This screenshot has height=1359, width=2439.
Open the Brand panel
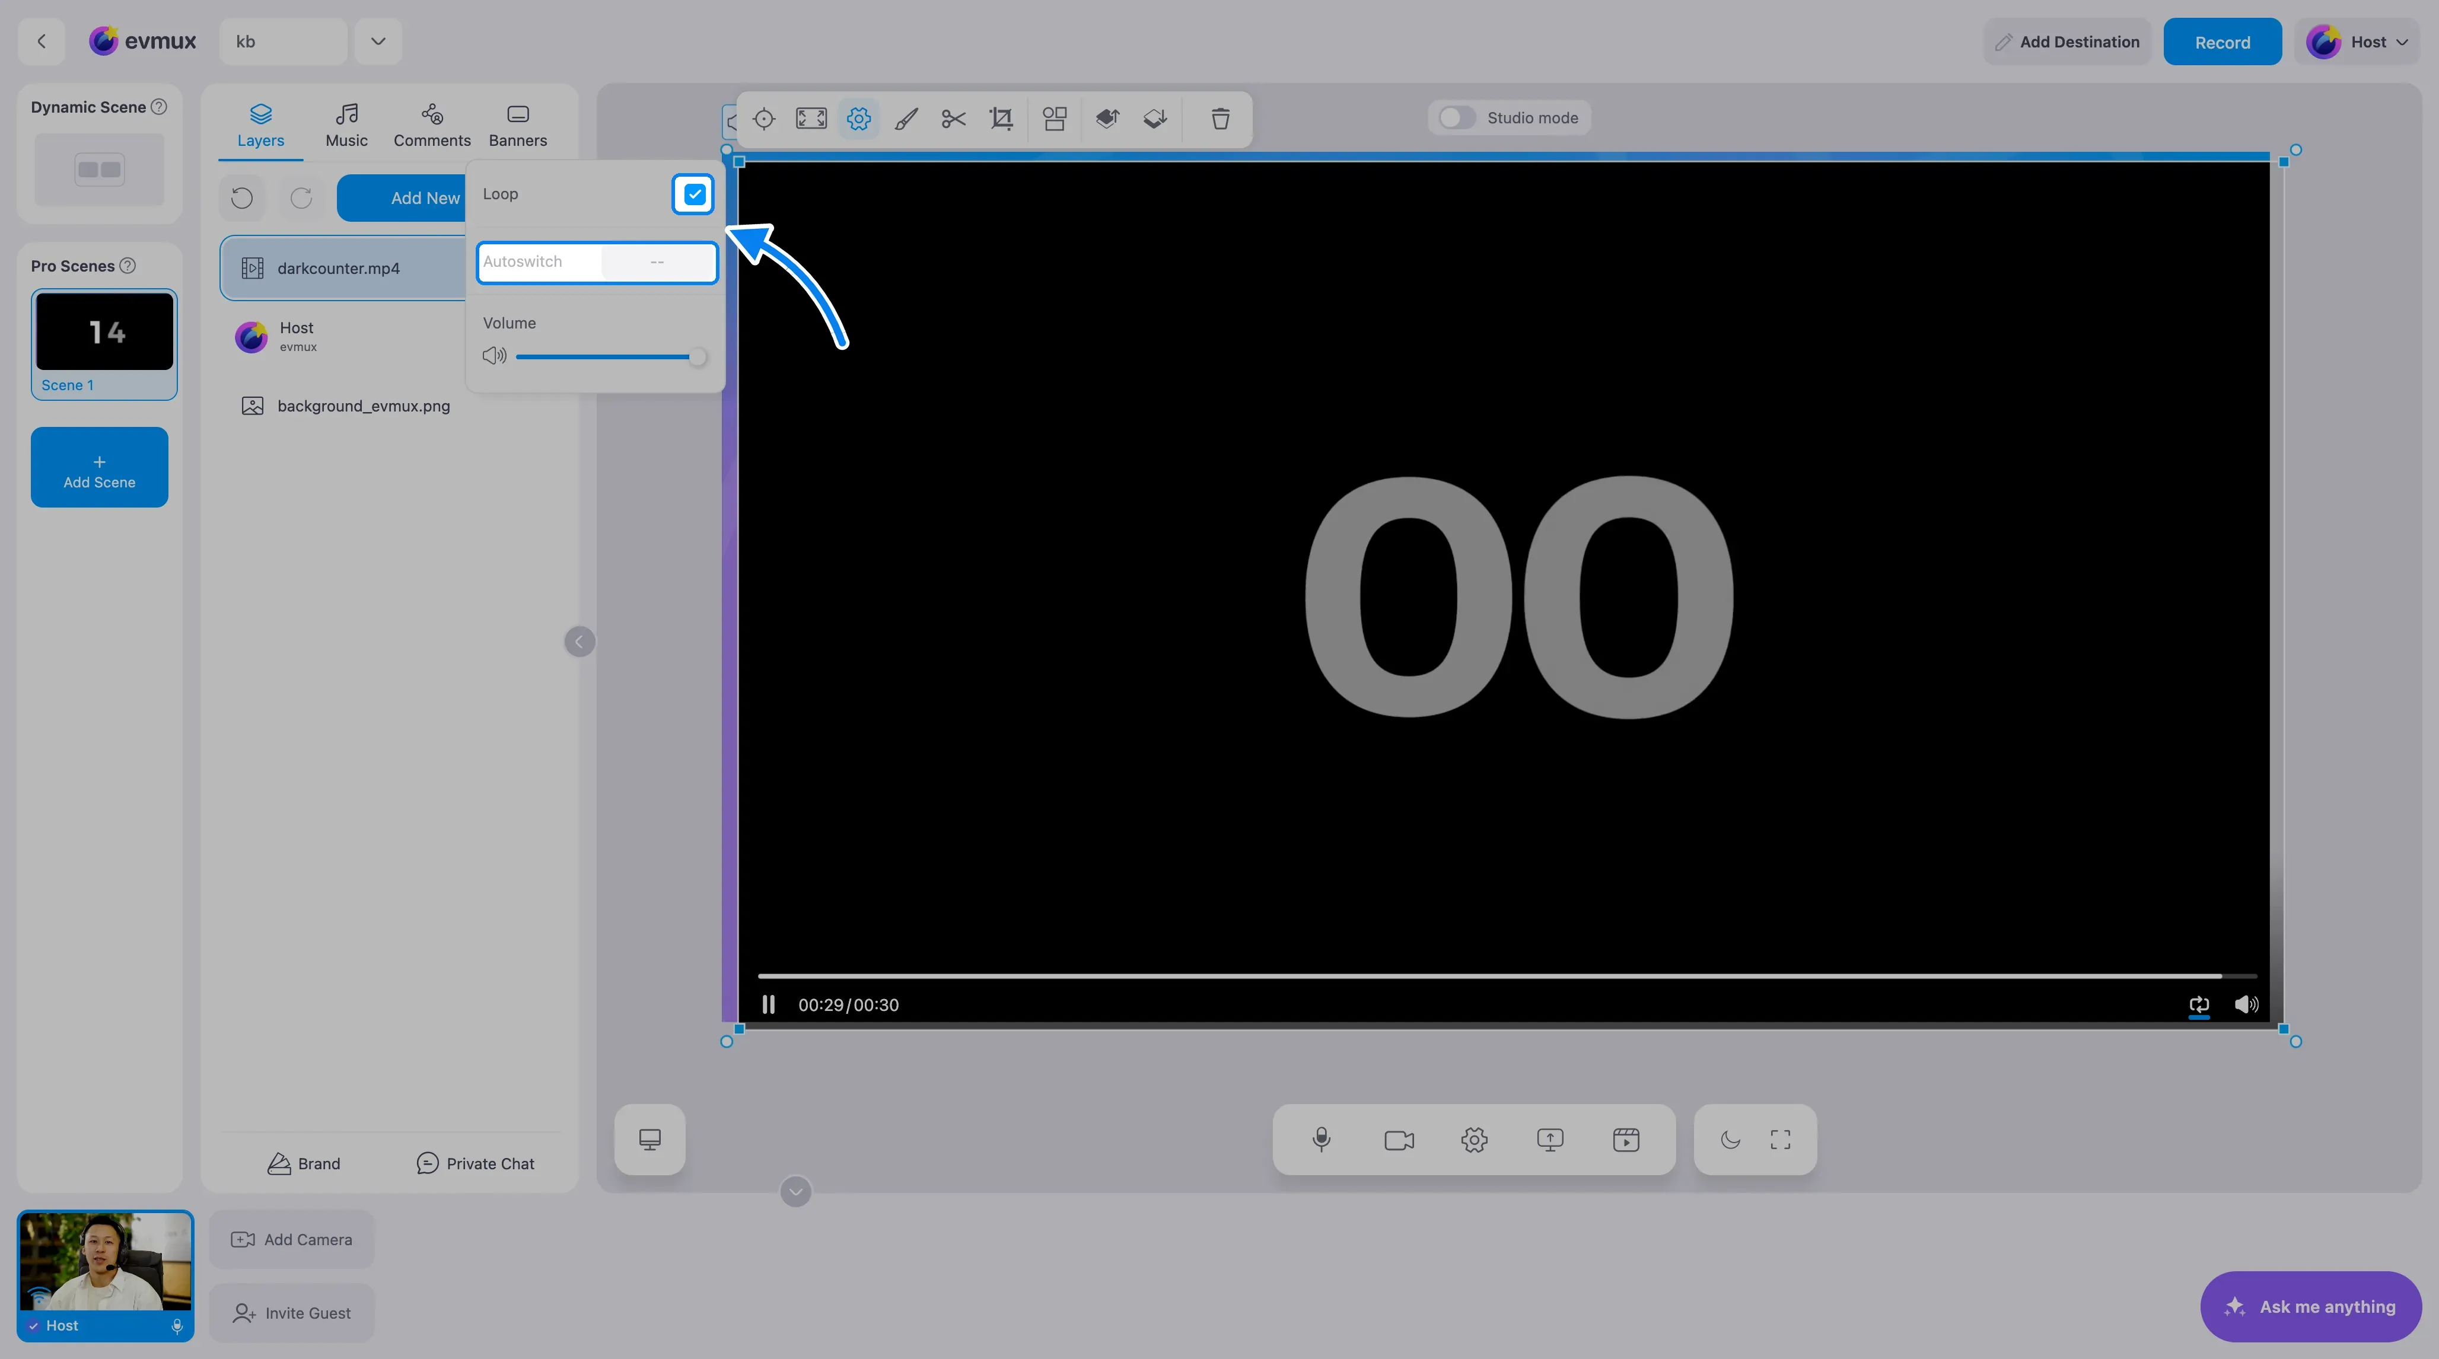[304, 1164]
